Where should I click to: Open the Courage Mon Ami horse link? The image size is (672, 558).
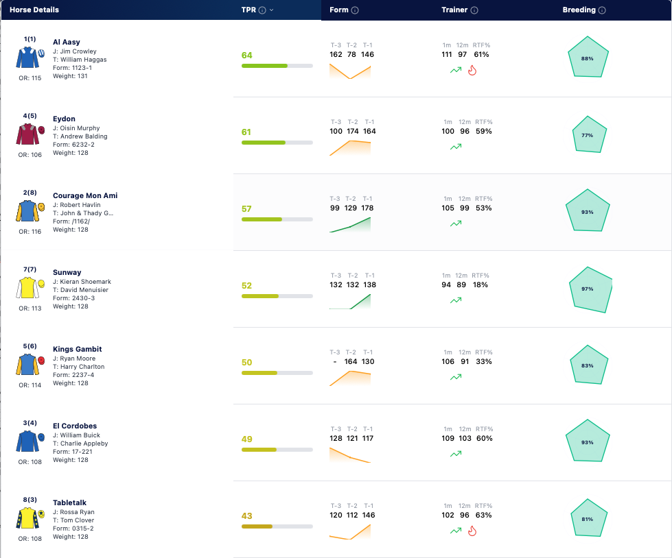[x=85, y=195]
